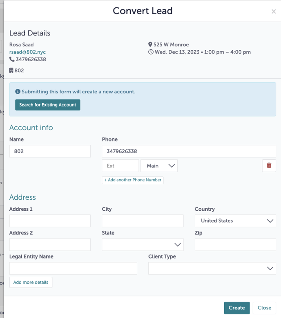This screenshot has width=281, height=318.
Task: Click the Close button at bottom
Action: click(264, 308)
